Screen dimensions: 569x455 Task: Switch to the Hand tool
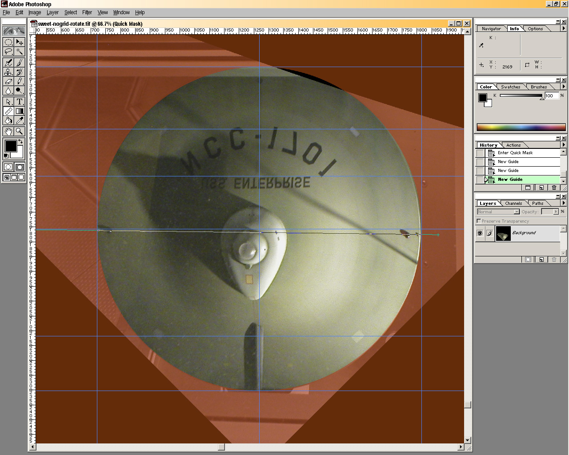tap(8, 132)
